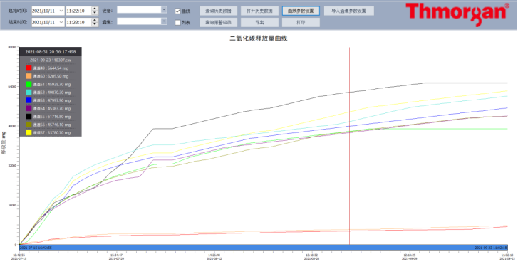Click the 打印 print button
518x264 pixels.
301,23
